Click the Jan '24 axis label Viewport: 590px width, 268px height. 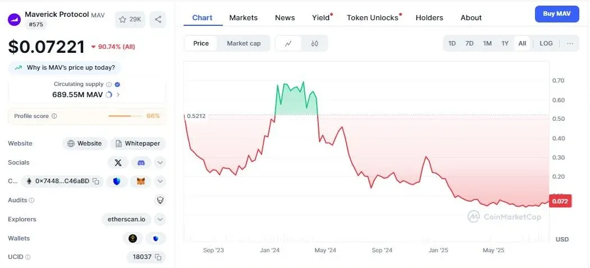point(270,251)
